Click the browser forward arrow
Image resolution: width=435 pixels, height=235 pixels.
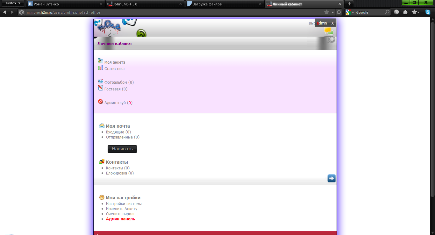click(12, 12)
